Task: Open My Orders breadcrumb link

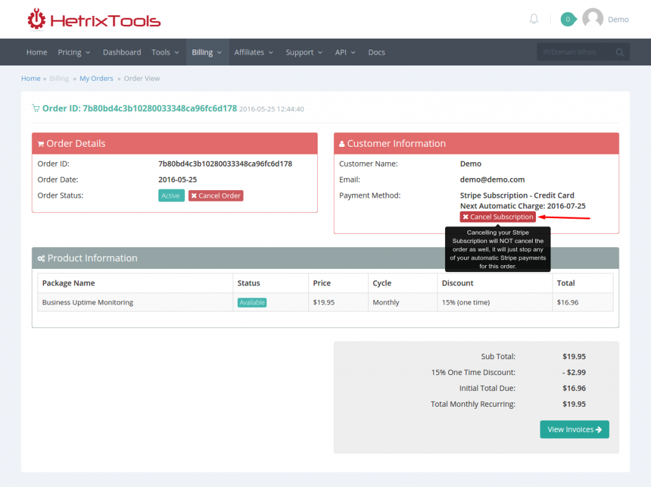Action: pos(96,78)
